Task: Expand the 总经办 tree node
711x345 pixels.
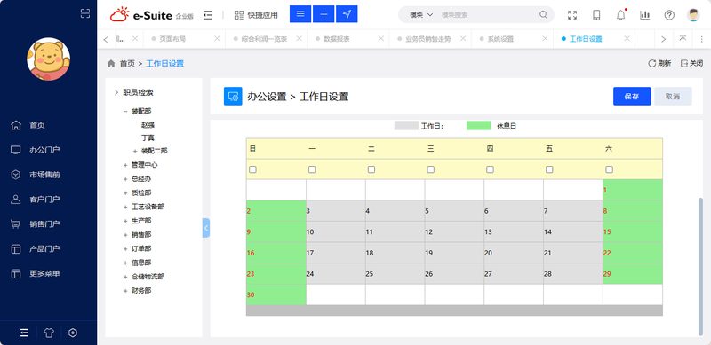Action: [x=125, y=179]
